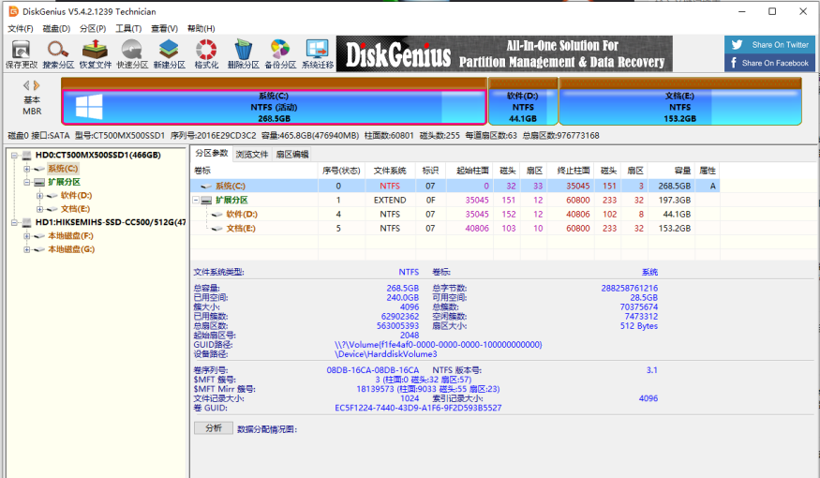This screenshot has height=478, width=820.
Task: Collapse the HD0:CT500MX500SSD1 tree node
Action: click(14, 156)
